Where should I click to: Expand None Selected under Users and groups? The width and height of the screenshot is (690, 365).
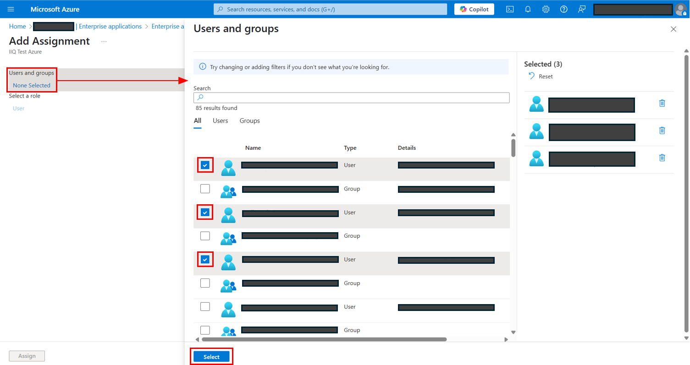tap(32, 86)
